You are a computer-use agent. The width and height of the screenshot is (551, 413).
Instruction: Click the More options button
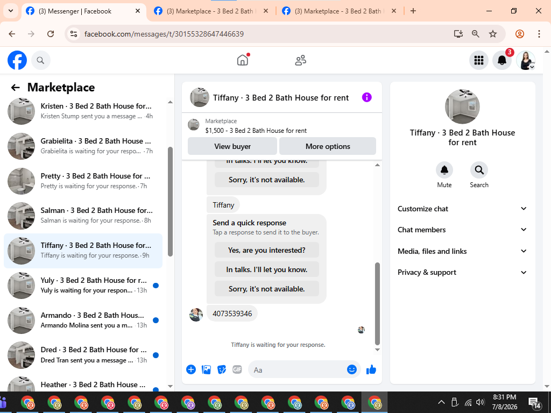pyautogui.click(x=328, y=146)
